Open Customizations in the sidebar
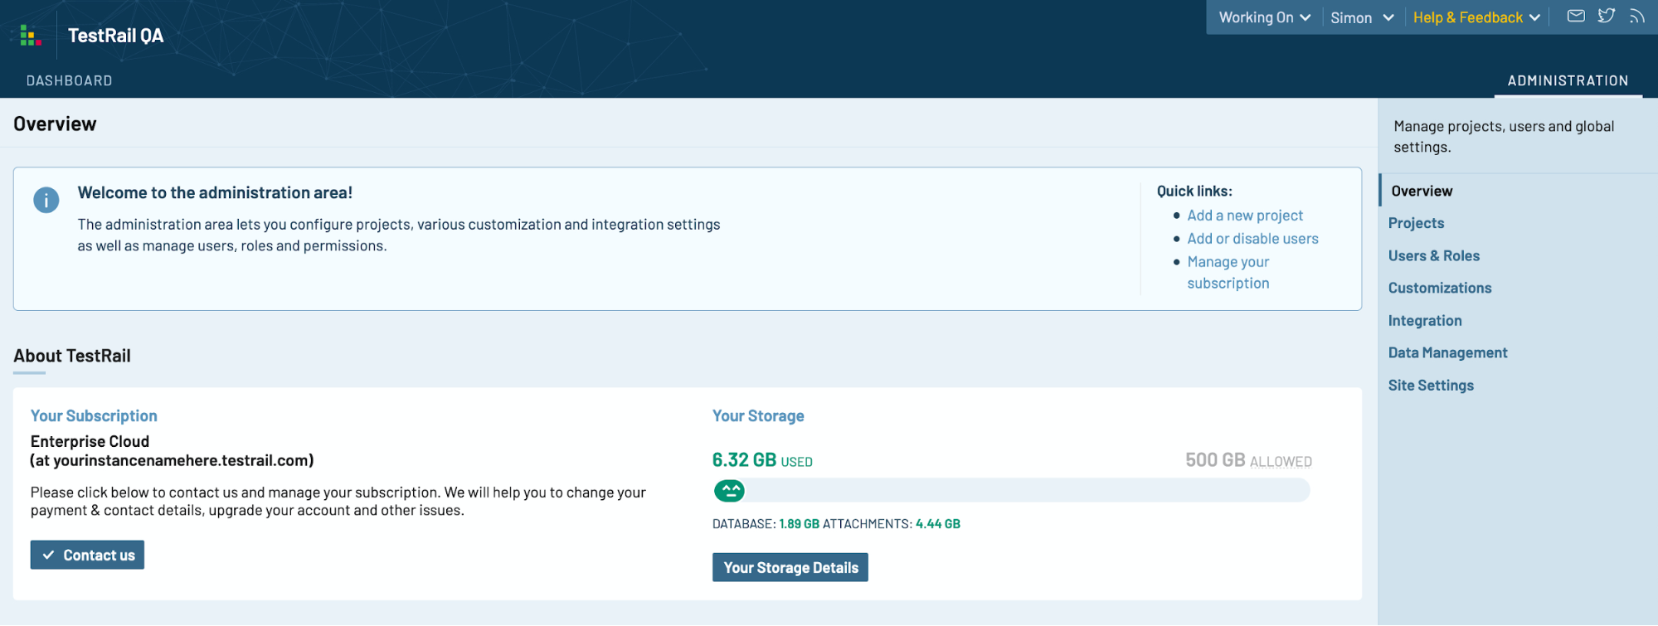The height and width of the screenshot is (626, 1658). click(1439, 288)
